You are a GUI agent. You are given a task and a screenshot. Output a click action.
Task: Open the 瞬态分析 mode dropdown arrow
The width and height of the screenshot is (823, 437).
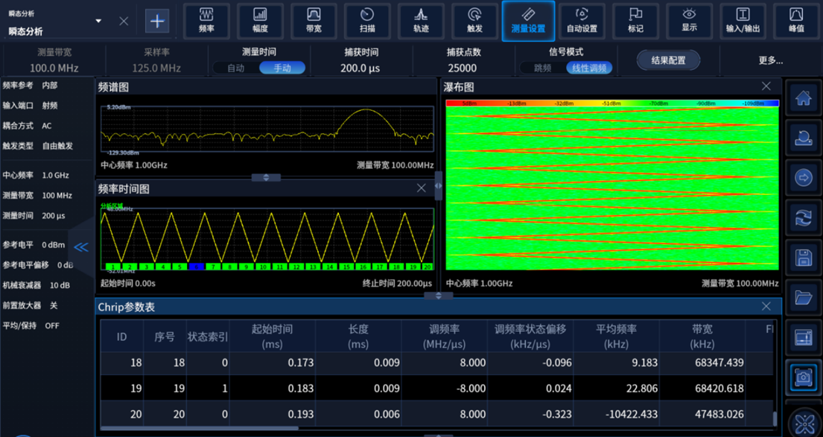(x=98, y=21)
